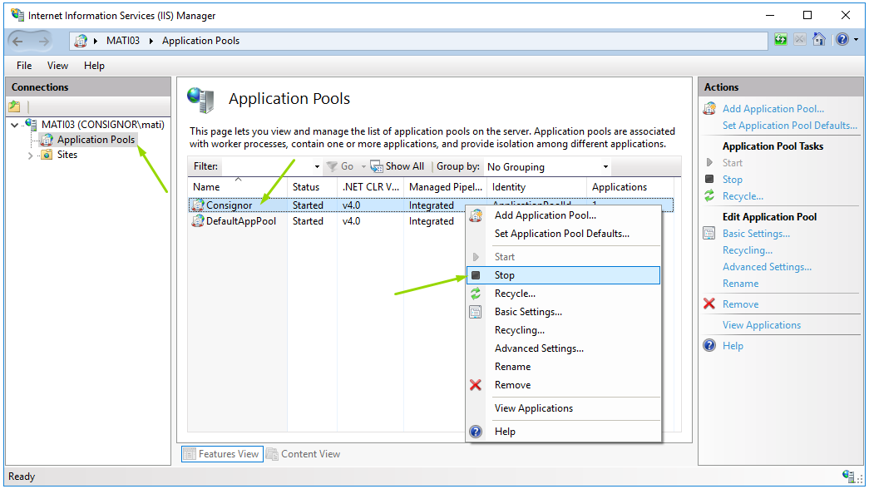Click Recycle green arrows icon in context menu
This screenshot has width=869, height=489.
pos(476,294)
